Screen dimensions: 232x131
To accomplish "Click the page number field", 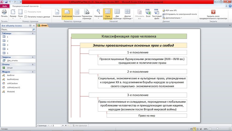I will [x=57, y=126].
